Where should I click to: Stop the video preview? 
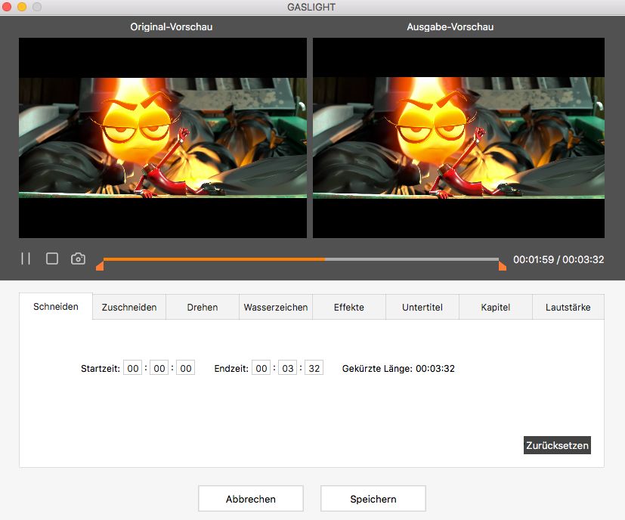tap(52, 258)
